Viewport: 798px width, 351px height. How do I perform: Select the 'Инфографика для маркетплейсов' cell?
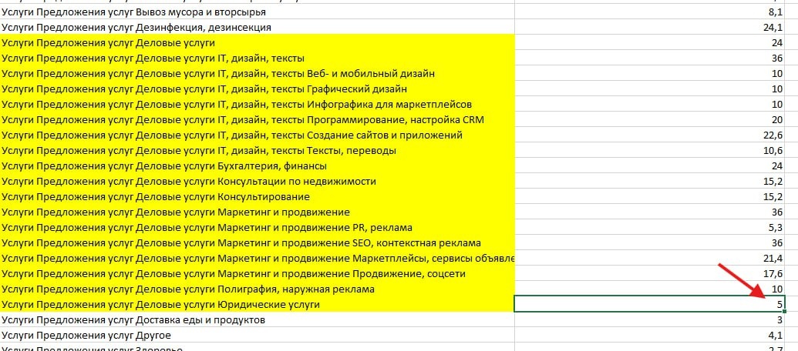[257, 104]
